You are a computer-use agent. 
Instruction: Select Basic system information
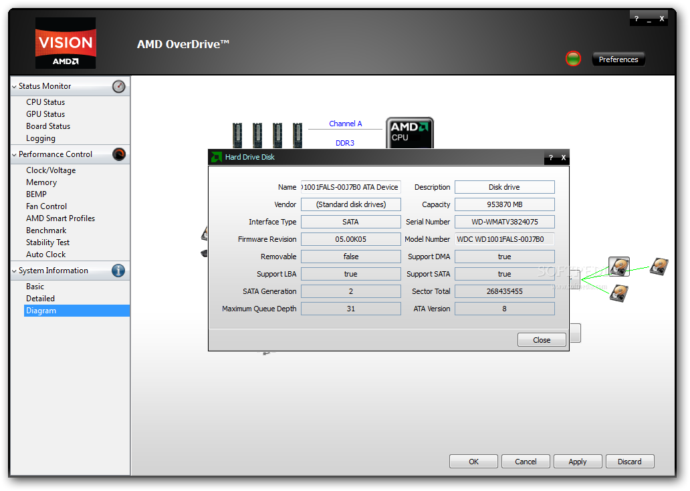35,287
